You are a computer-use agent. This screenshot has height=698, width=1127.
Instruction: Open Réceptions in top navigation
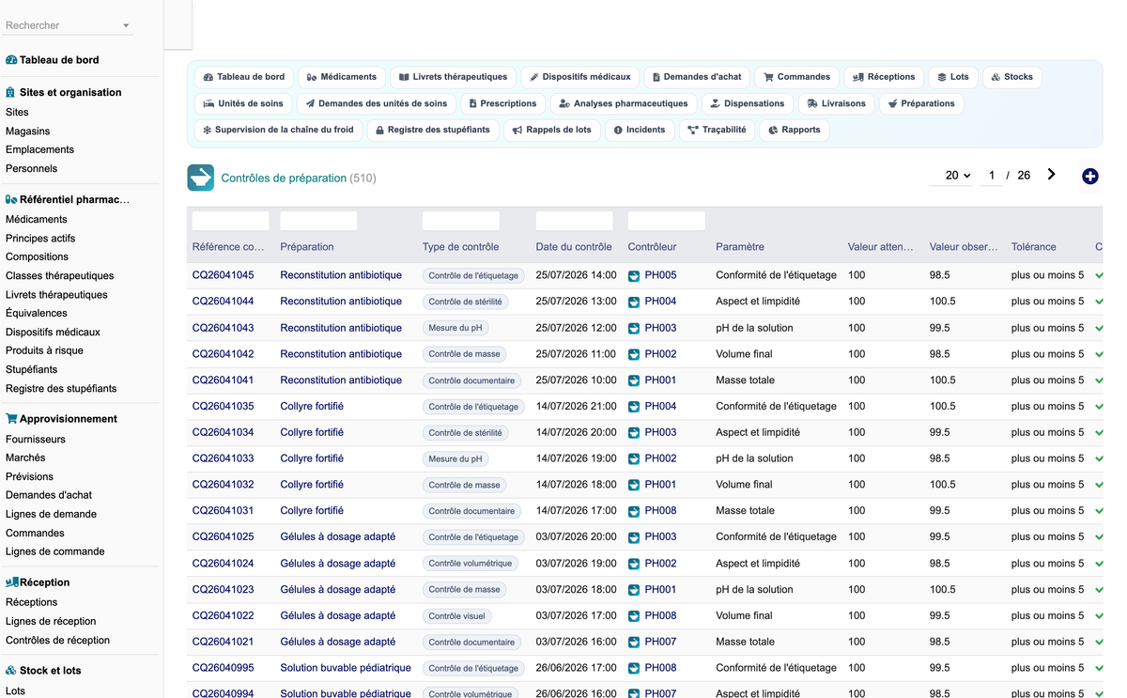(x=884, y=77)
